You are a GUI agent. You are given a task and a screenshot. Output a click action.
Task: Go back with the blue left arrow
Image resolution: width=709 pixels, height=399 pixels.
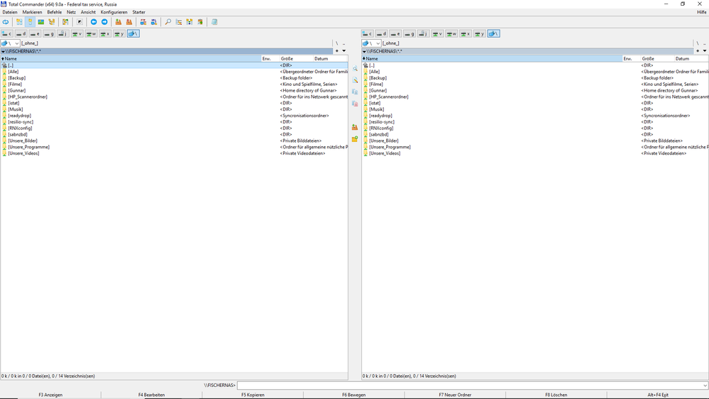point(94,22)
